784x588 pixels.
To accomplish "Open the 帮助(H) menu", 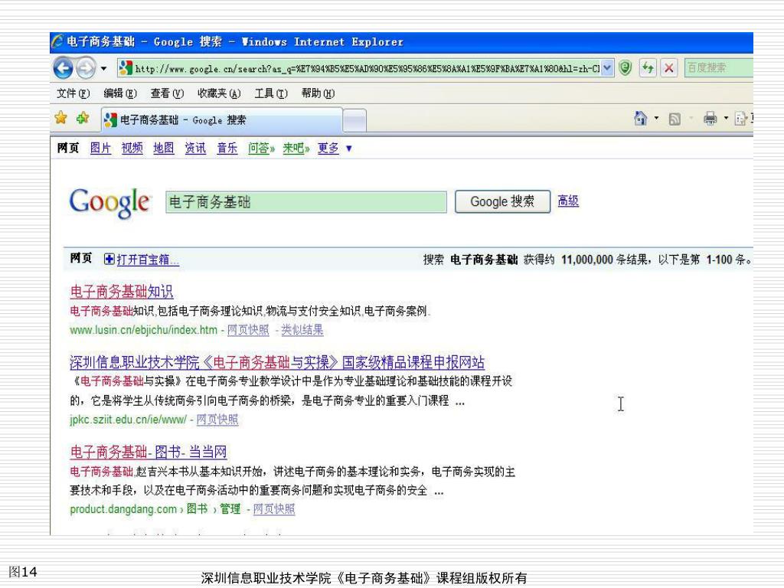I will [x=318, y=93].
